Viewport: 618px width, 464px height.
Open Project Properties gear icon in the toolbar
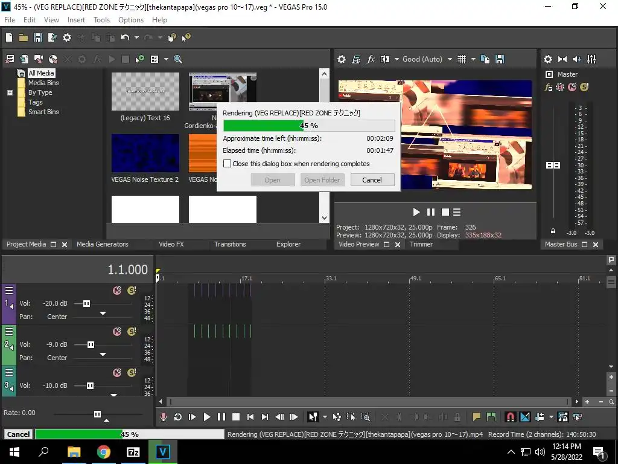67,37
